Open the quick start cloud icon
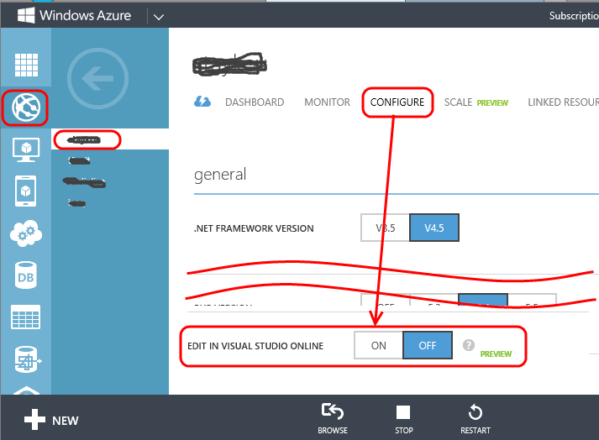This screenshot has height=440, width=599. tap(202, 102)
